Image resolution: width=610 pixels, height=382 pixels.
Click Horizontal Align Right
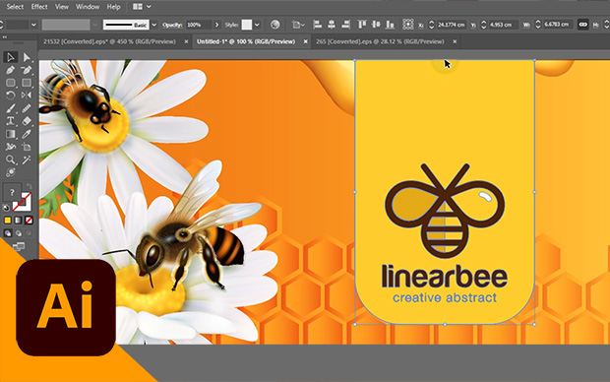tap(345, 25)
